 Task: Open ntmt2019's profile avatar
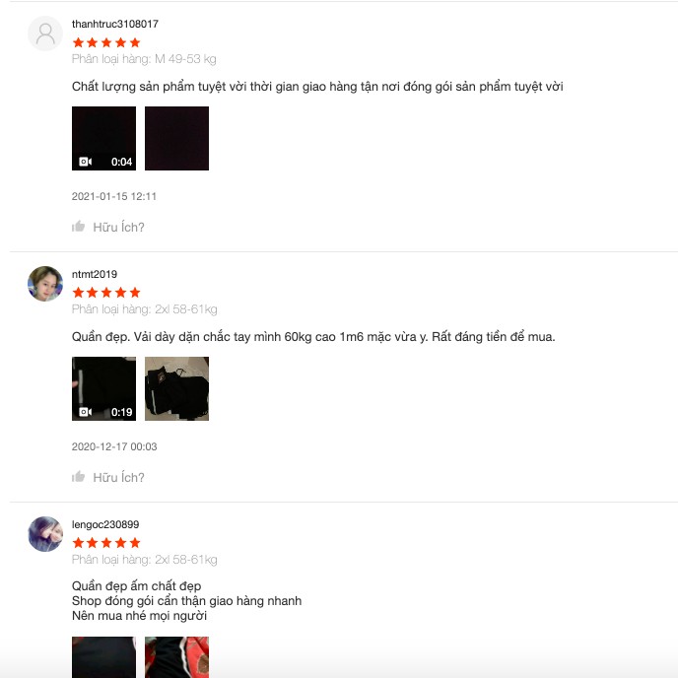[x=45, y=284]
